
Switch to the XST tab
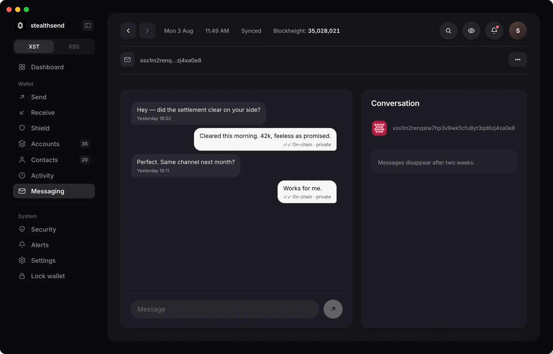point(34,47)
